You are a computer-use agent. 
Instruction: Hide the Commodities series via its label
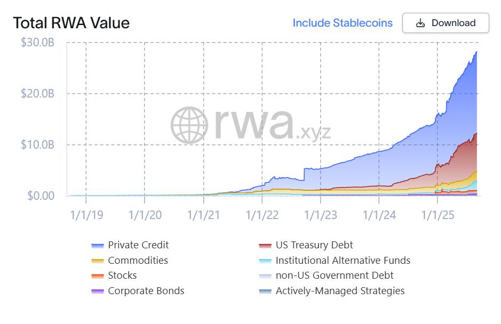[138, 260]
